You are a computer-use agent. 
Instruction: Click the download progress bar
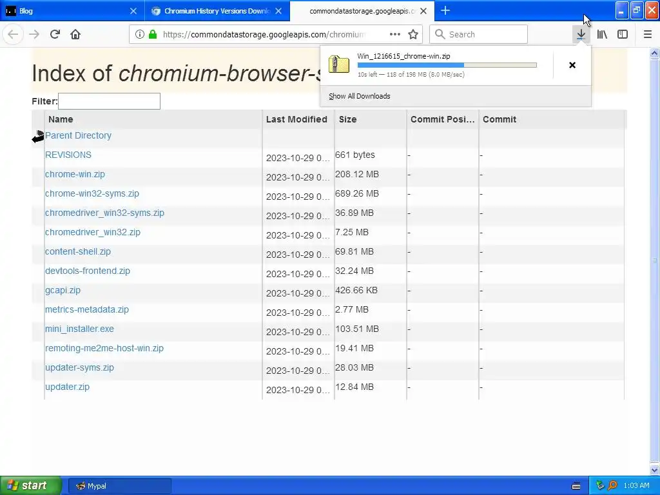pyautogui.click(x=447, y=65)
